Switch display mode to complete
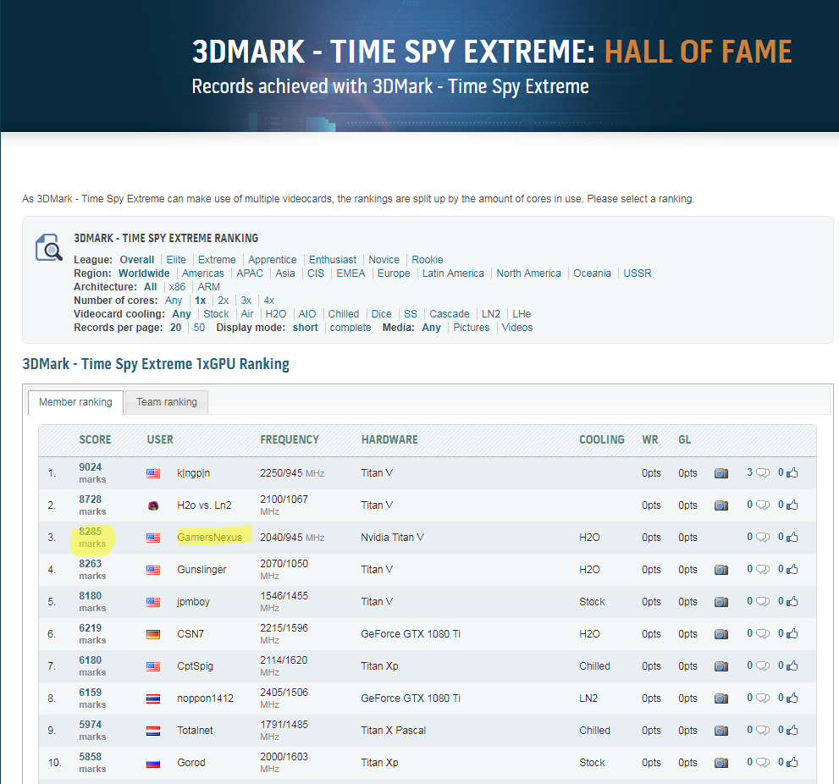839x784 pixels. click(351, 328)
